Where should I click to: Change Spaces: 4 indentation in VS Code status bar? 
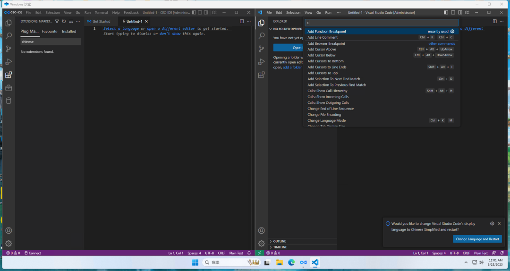439,253
